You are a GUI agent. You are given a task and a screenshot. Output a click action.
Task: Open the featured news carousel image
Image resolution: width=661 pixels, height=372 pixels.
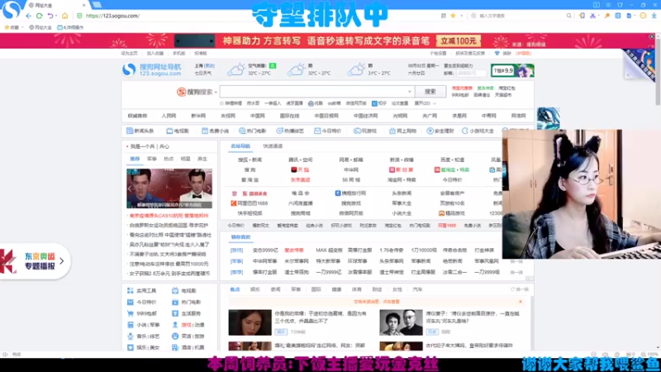pyautogui.click(x=169, y=188)
